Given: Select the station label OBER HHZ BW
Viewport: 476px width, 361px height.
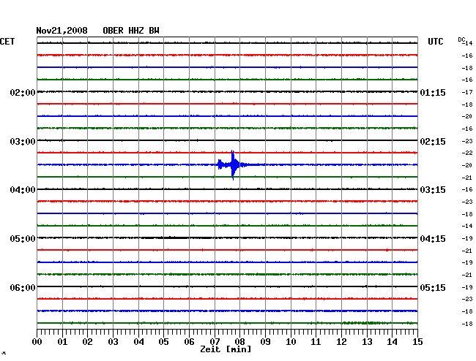Looking at the screenshot, I should coord(131,31).
